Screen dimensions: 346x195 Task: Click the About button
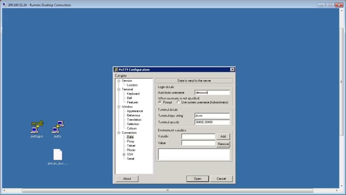click(127, 179)
